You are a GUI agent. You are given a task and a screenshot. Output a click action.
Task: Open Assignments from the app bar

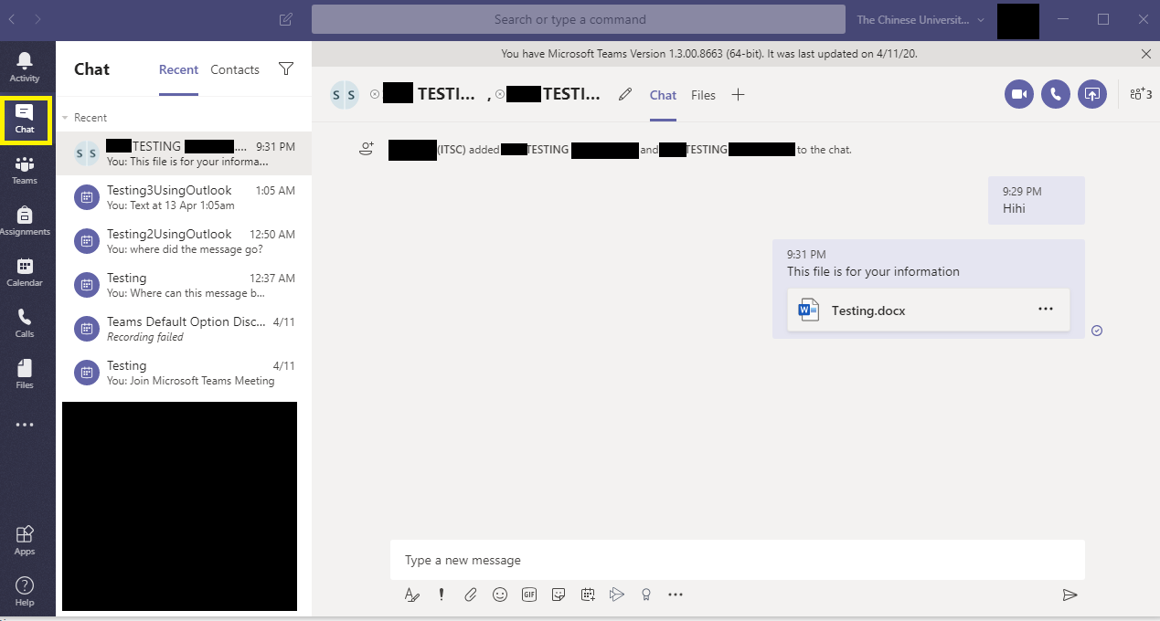(x=25, y=221)
